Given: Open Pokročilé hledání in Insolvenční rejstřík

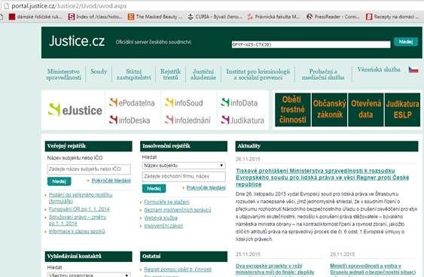Looking at the screenshot, I should [206, 187].
